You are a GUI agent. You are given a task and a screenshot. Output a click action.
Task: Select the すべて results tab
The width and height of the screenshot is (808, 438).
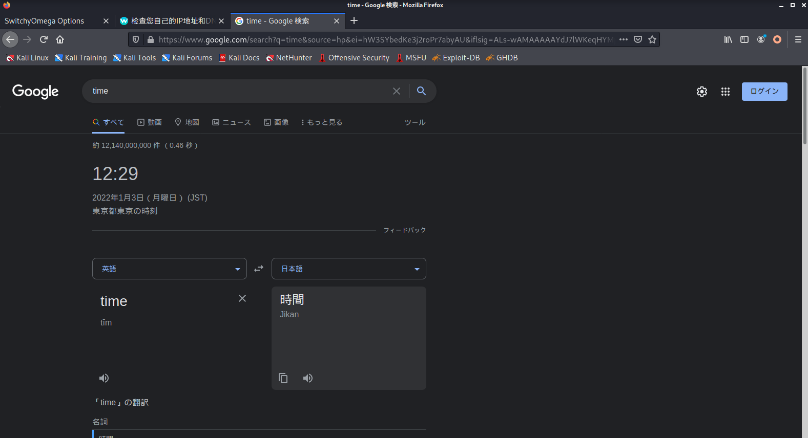click(108, 122)
